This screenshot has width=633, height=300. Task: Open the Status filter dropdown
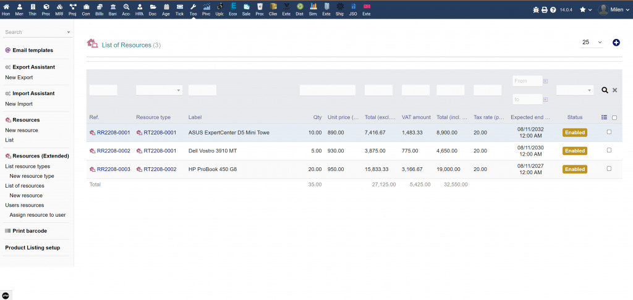[574, 90]
